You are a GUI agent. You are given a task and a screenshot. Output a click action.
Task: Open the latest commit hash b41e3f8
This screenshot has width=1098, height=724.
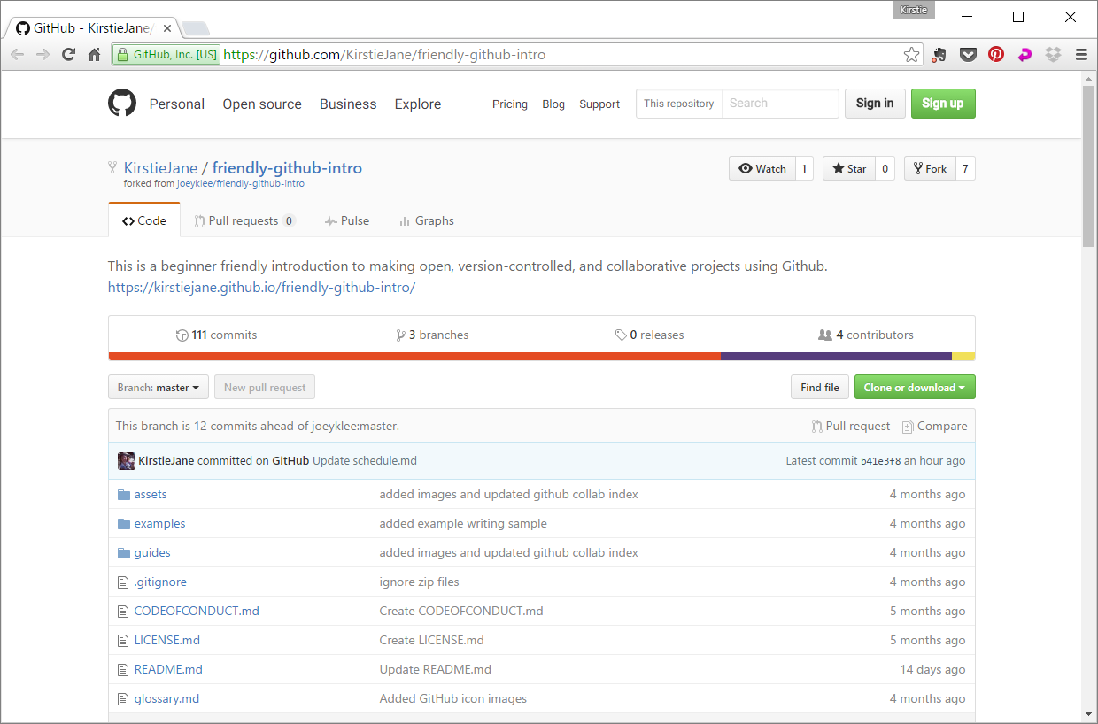pyautogui.click(x=881, y=461)
